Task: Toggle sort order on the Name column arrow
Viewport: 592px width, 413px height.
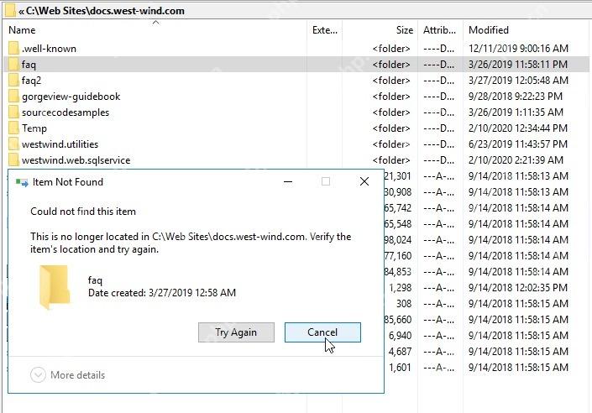Action: [155, 23]
